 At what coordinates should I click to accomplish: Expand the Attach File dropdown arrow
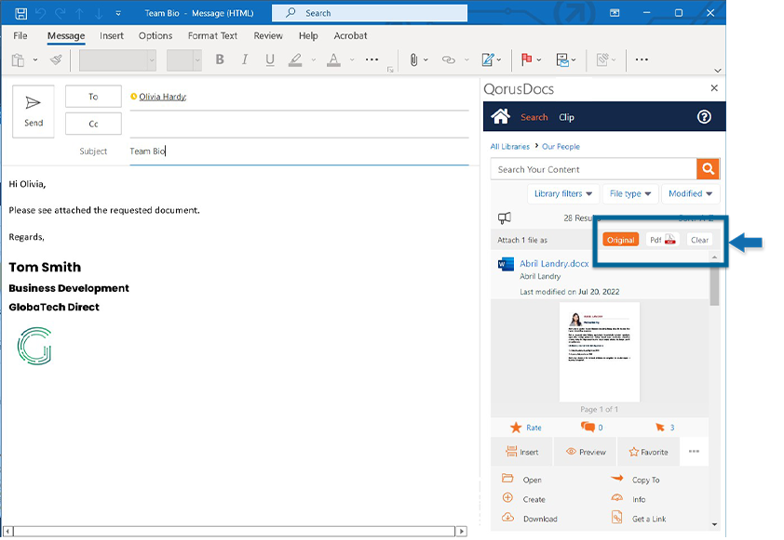coord(426,59)
